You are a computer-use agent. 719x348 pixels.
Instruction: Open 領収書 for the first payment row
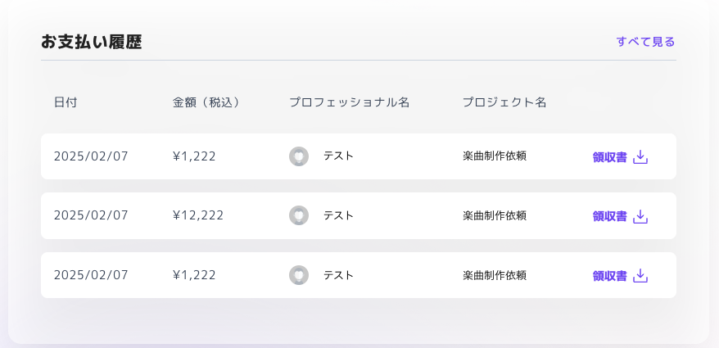click(x=609, y=156)
